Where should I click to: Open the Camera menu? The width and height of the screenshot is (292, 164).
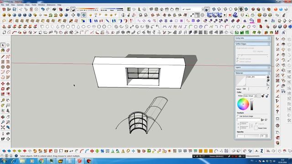tap(20, 5)
